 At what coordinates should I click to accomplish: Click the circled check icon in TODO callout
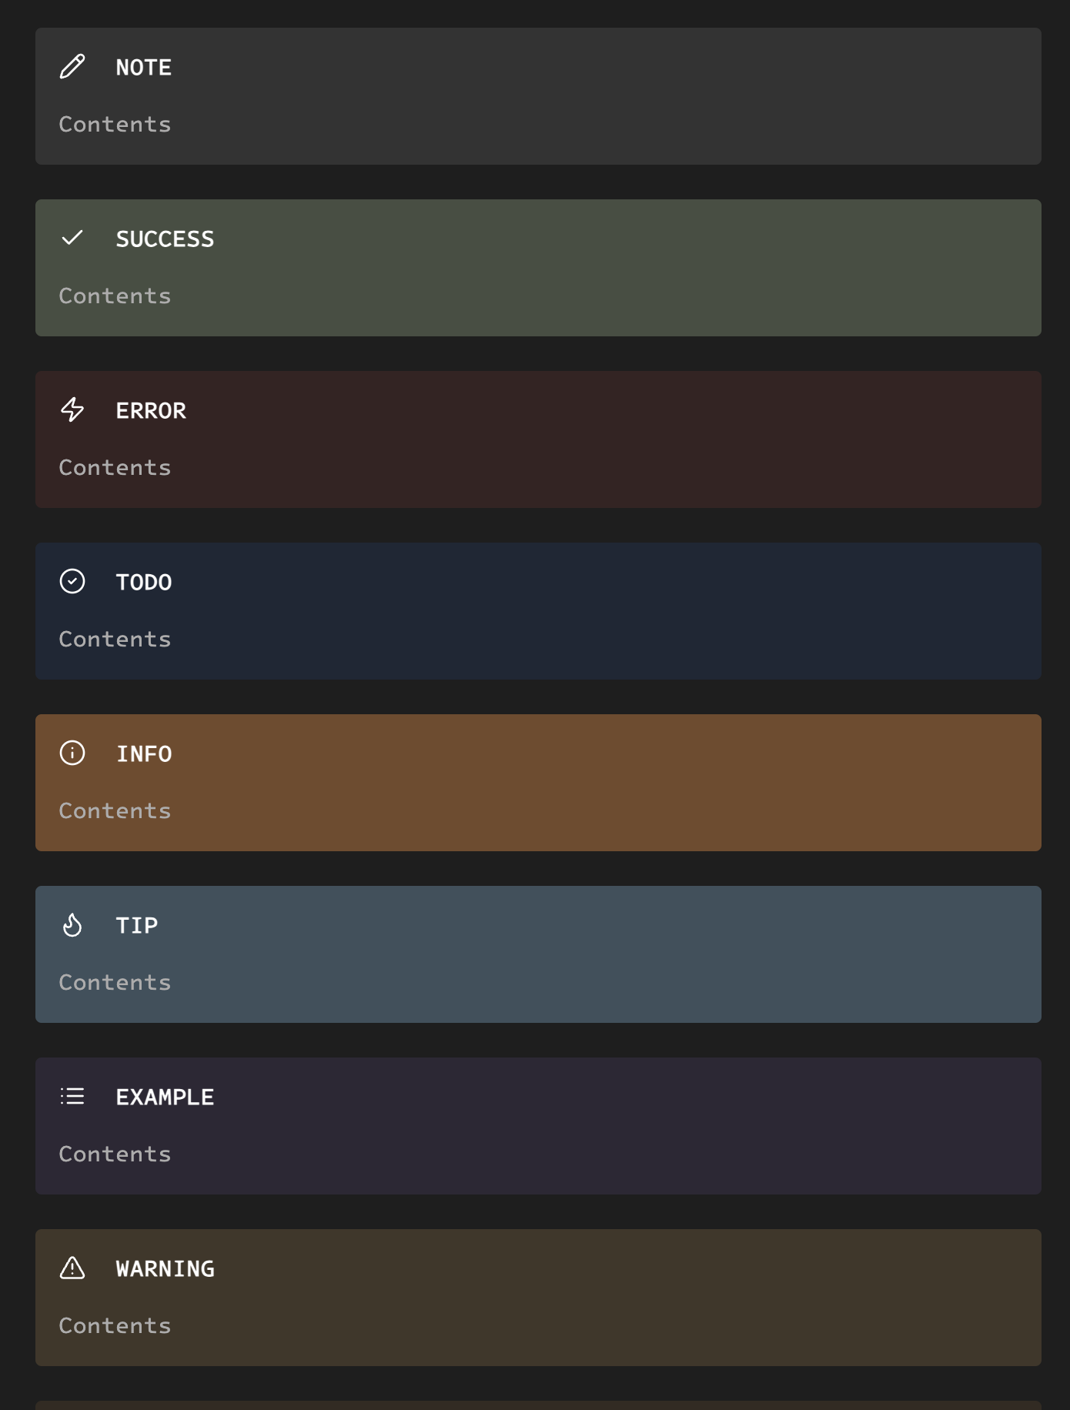tap(72, 581)
